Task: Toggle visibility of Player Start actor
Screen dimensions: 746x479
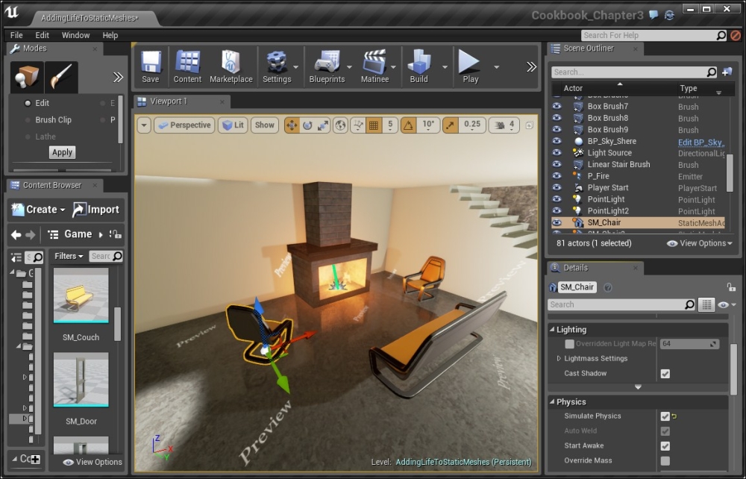Action: coord(557,188)
